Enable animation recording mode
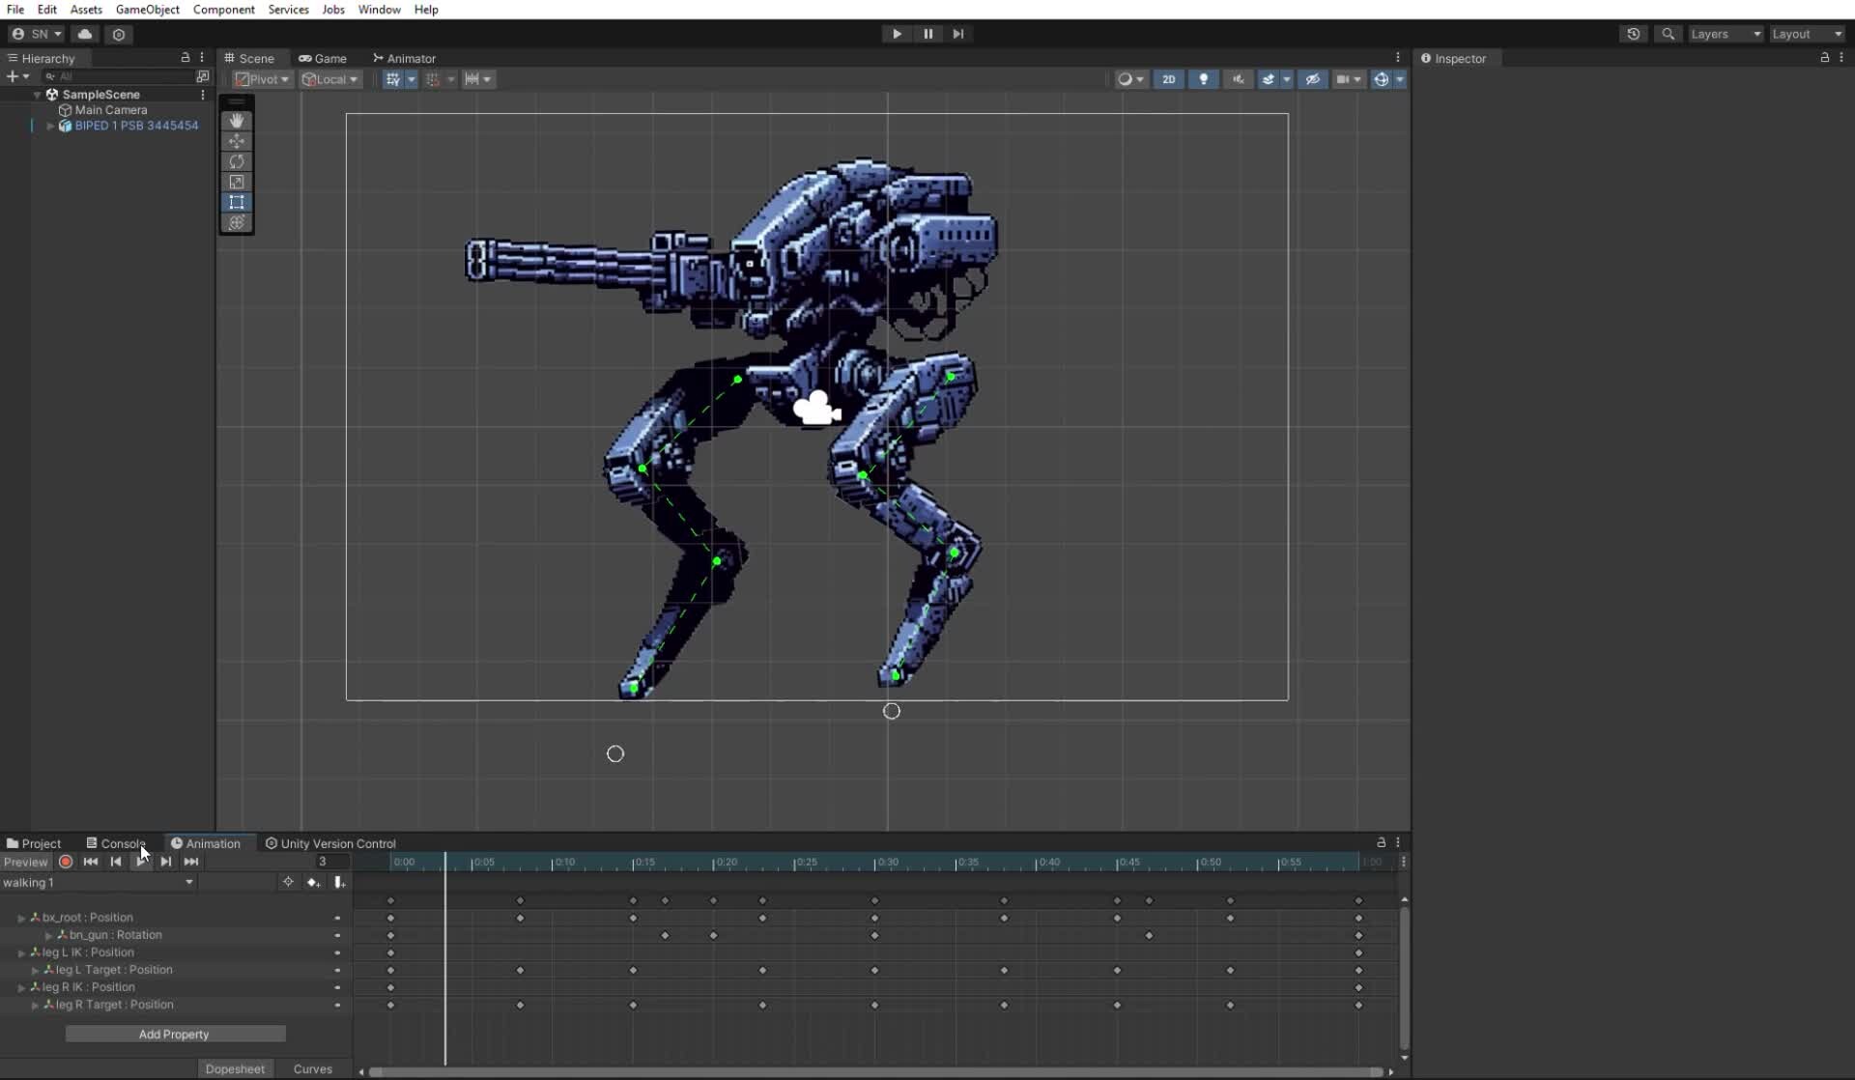The height and width of the screenshot is (1080, 1855). click(x=66, y=862)
